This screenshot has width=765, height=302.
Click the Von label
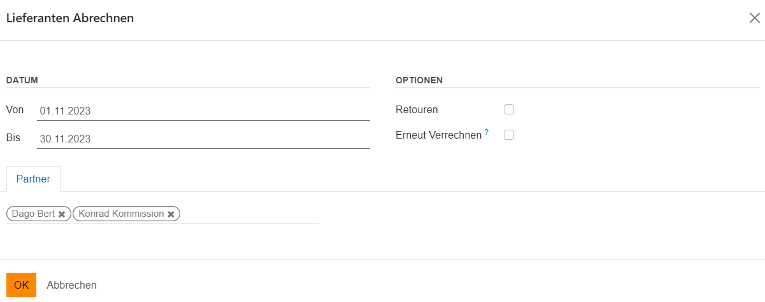click(x=15, y=109)
